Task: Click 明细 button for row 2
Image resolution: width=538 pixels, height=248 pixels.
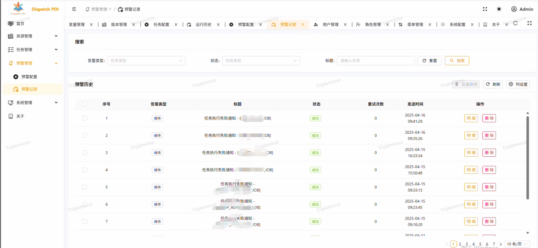Action: [471, 135]
